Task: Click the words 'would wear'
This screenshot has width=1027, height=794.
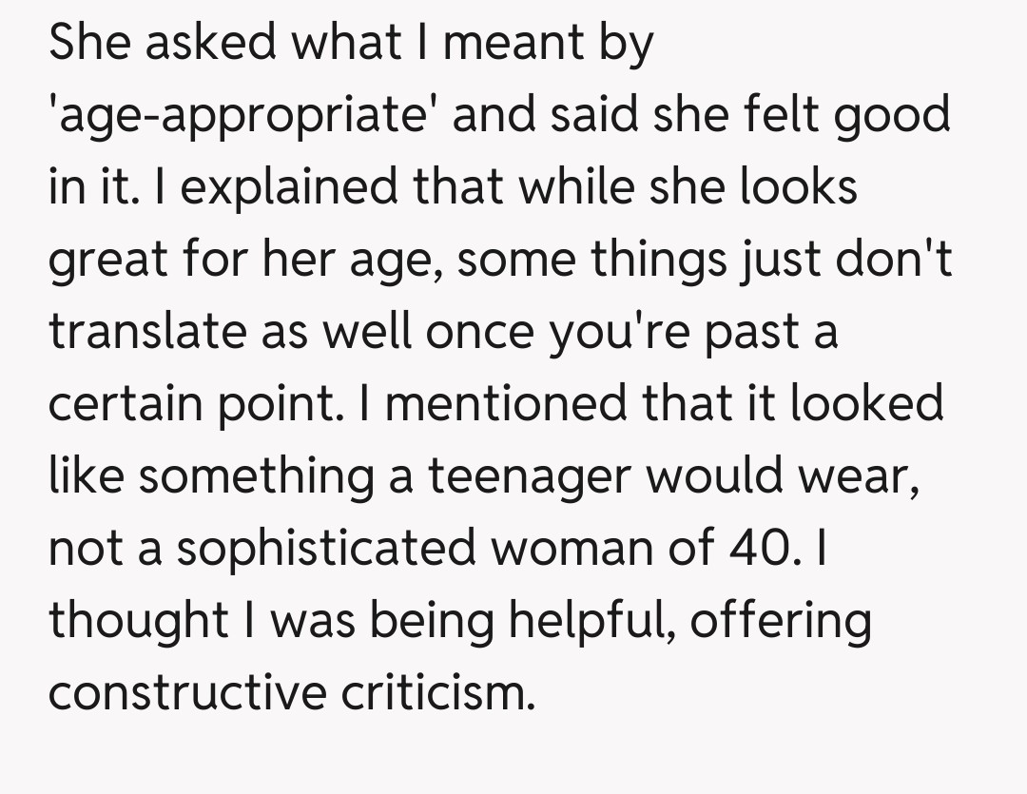Action: tap(783, 477)
